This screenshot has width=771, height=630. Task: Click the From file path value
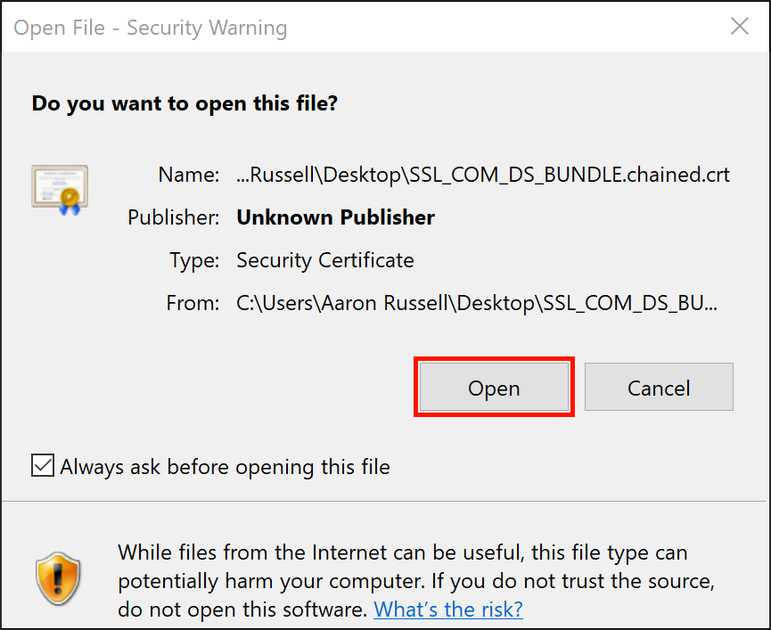(x=477, y=303)
